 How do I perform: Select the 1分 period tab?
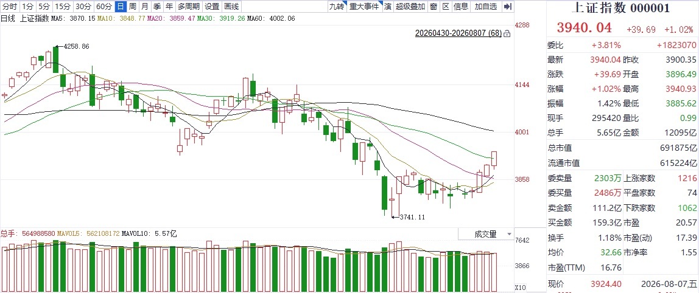click(27, 6)
